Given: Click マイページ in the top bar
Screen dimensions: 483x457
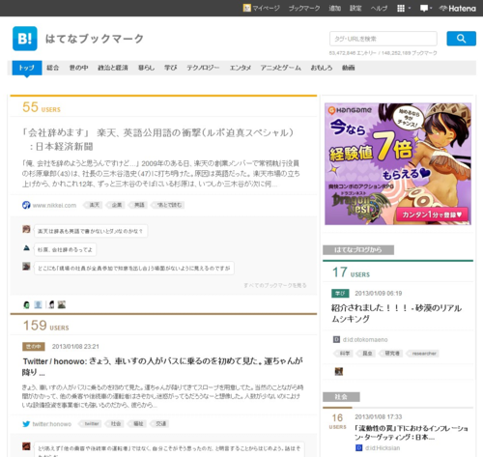Looking at the screenshot, I should pyautogui.click(x=266, y=8).
